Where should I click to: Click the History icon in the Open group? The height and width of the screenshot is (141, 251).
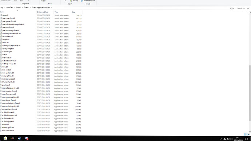click(71, 1)
